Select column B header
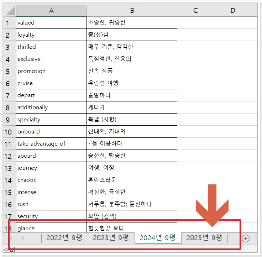This screenshot has width=262, height=257. pos(132,11)
